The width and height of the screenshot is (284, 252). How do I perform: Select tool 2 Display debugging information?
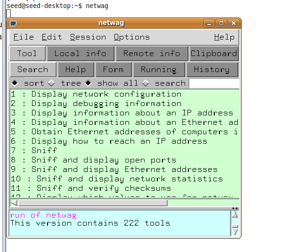[125, 104]
